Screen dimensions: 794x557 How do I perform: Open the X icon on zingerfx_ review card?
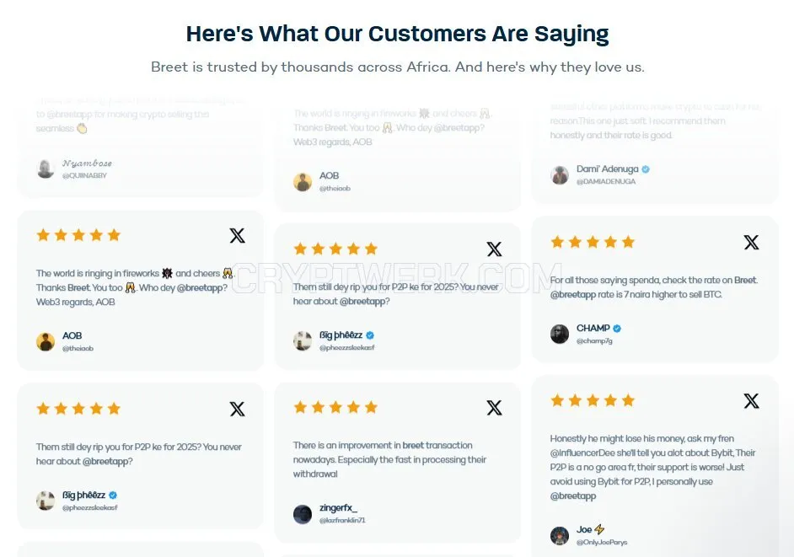coord(494,408)
